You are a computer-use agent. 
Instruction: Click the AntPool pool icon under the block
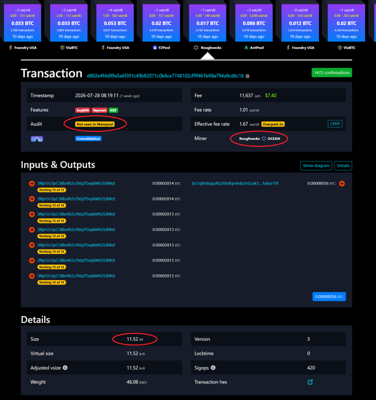tap(246, 48)
